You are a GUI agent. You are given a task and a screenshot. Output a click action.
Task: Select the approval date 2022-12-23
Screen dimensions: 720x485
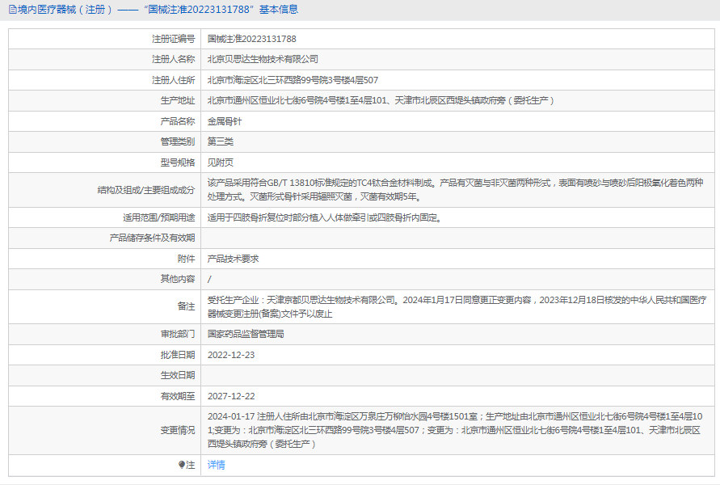[231, 355]
